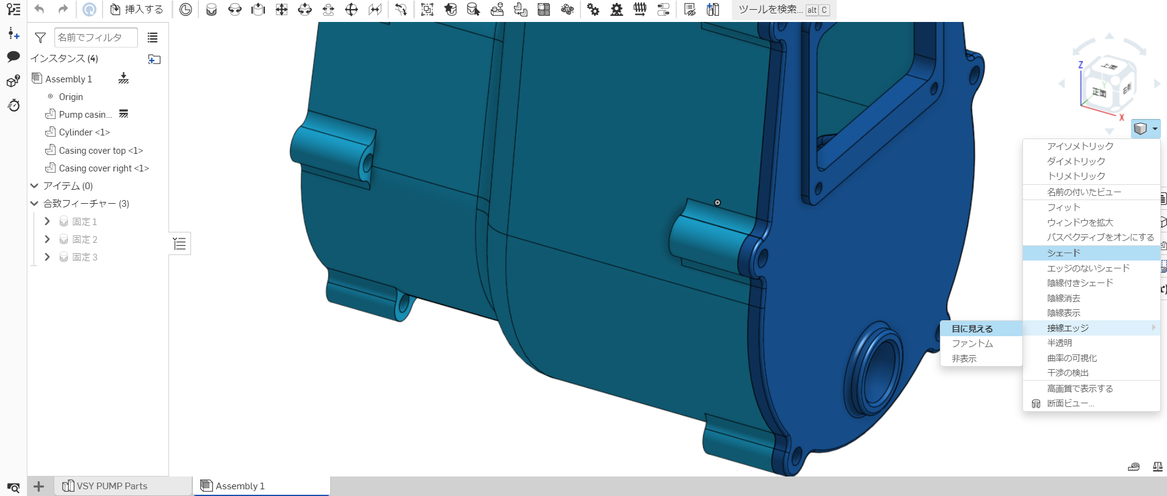Select the Mate connector star icon

(x=450, y=9)
